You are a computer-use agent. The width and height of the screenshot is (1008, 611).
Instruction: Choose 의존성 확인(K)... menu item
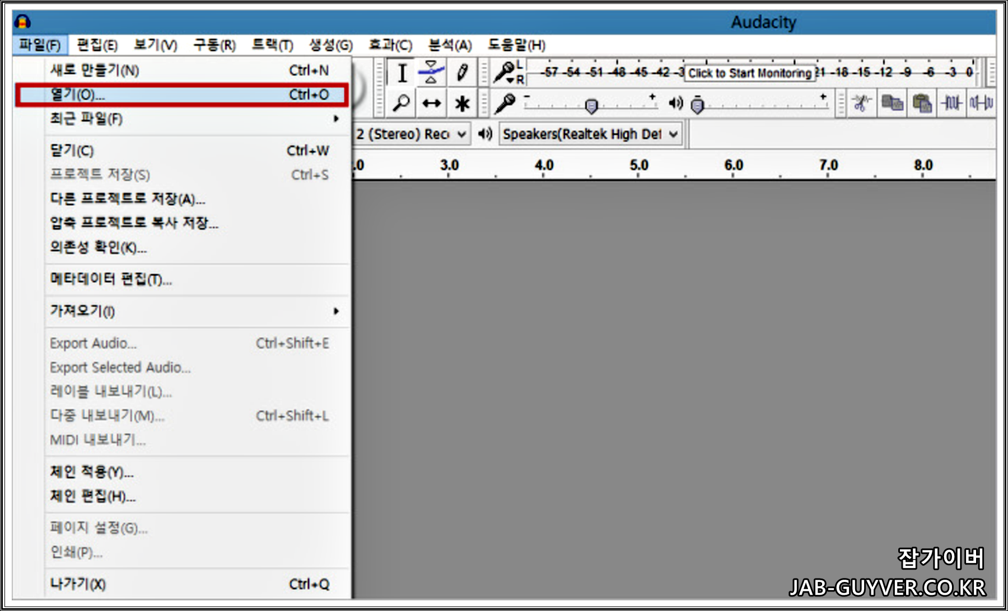click(183, 247)
